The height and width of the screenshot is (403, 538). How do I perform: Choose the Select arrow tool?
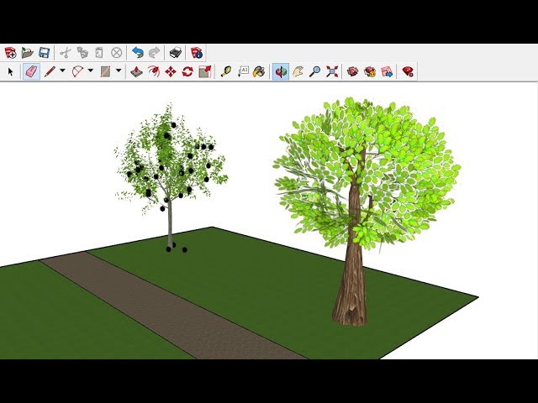10,72
